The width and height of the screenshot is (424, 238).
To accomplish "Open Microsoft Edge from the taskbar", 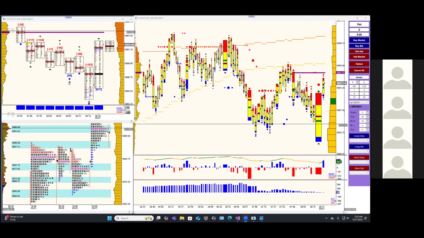I will click(x=230, y=218).
